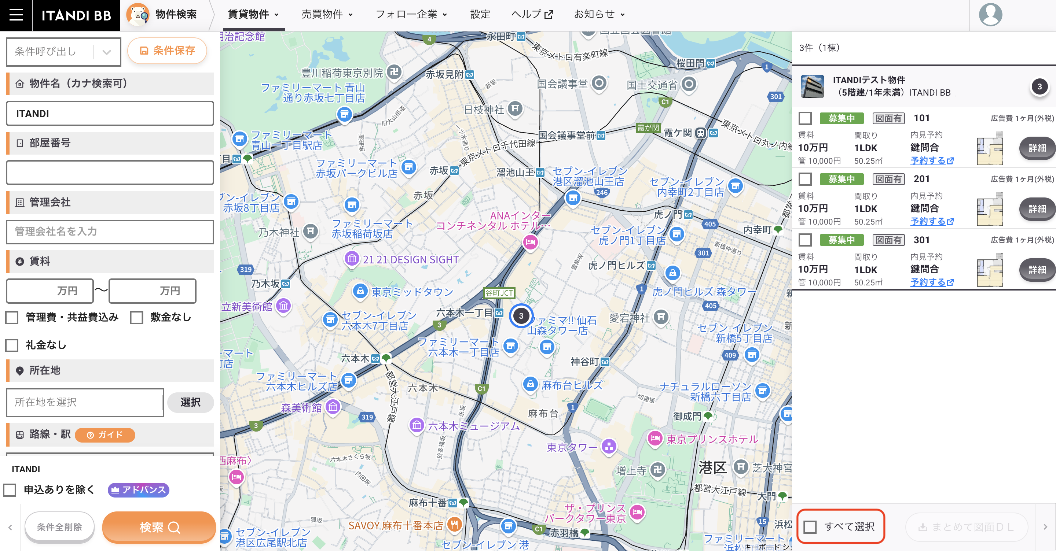Open floor plan thumbnail for room 101

pyautogui.click(x=990, y=148)
